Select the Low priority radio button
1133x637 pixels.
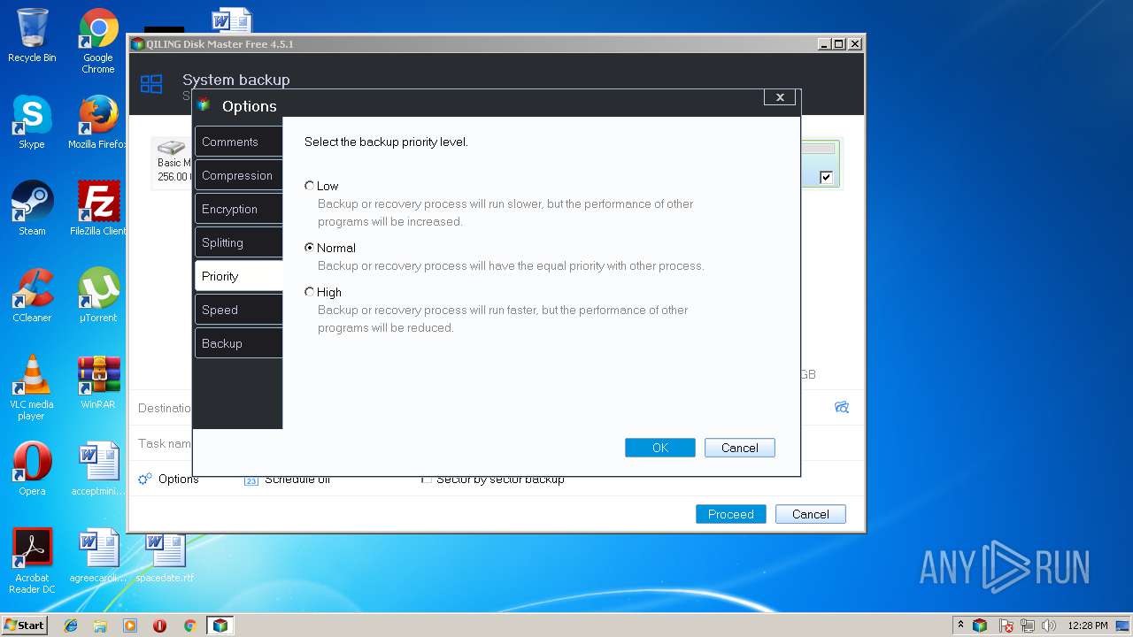pos(309,186)
